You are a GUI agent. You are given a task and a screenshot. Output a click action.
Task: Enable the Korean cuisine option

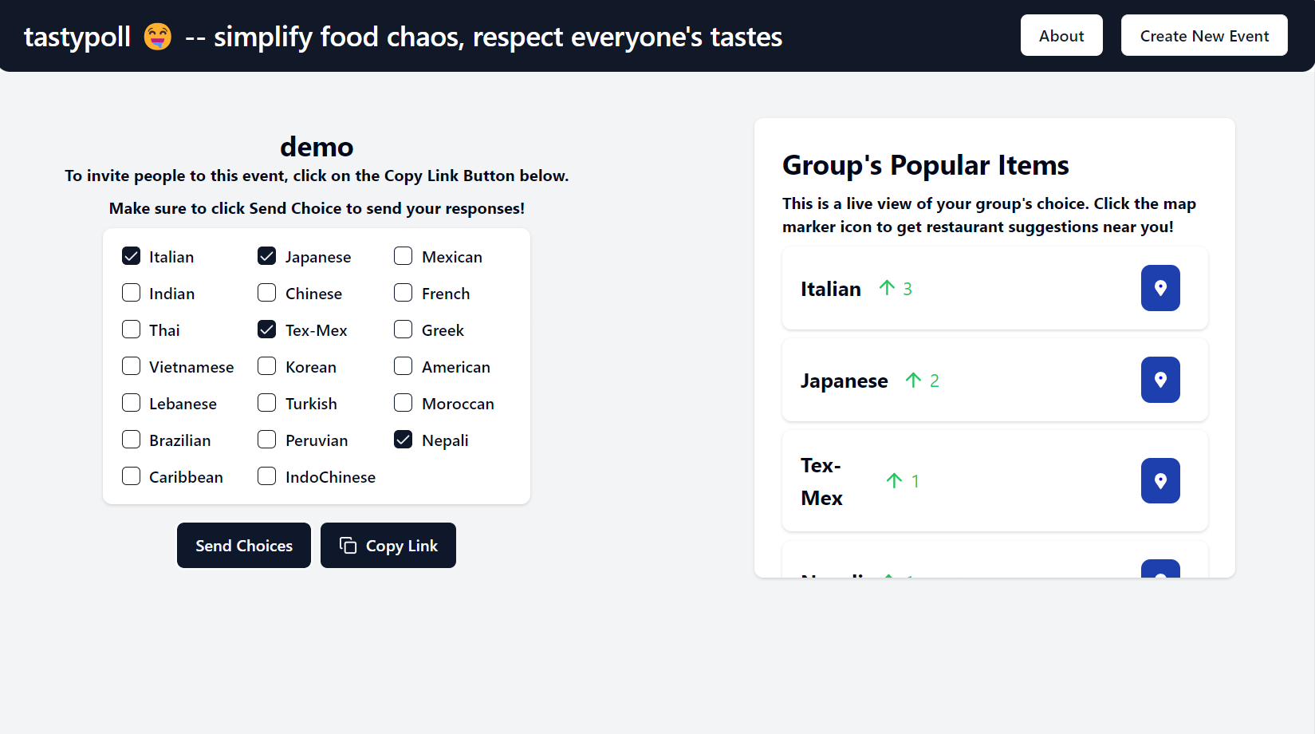[267, 366]
